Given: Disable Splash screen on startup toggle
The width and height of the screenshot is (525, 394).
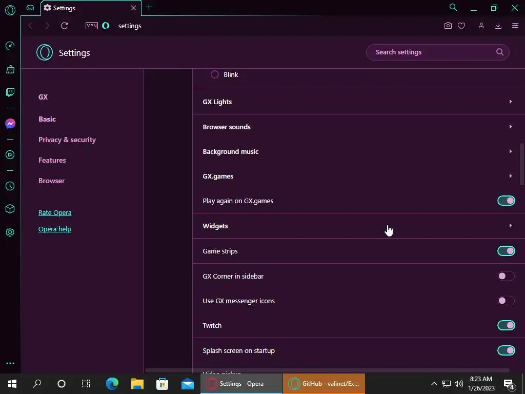Looking at the screenshot, I should click(506, 350).
